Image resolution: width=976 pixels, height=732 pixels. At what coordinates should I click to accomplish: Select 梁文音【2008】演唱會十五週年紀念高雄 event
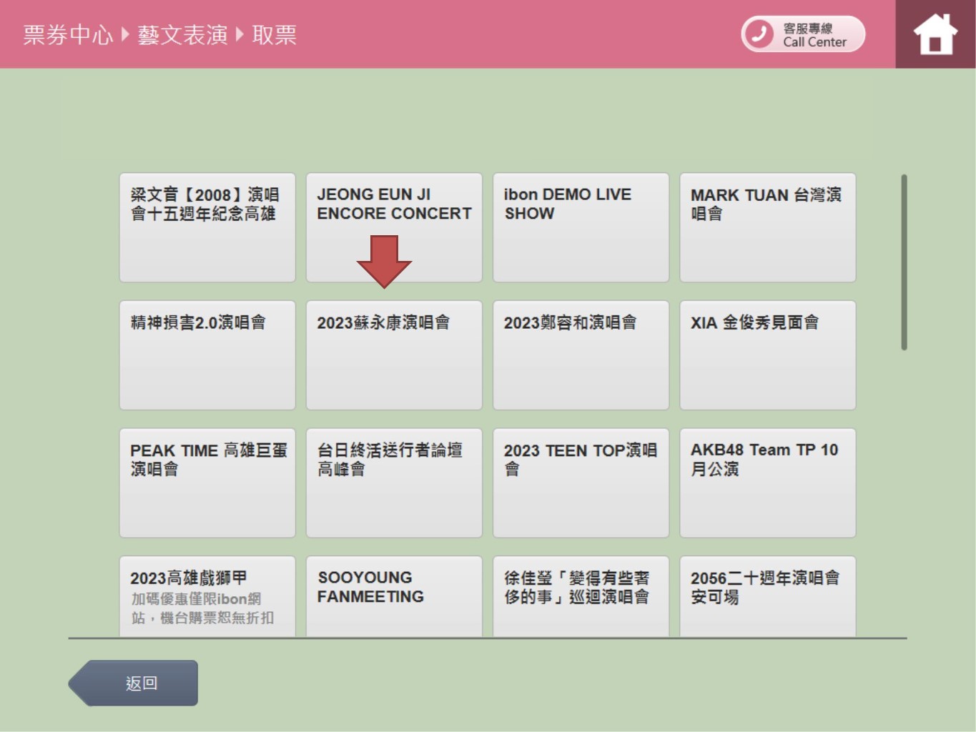(x=207, y=227)
